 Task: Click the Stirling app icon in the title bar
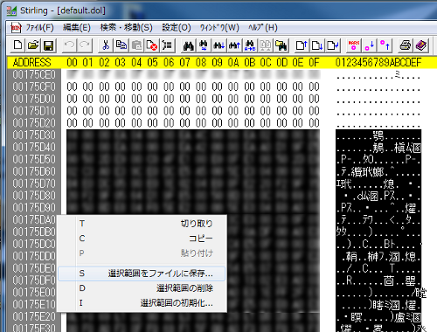click(x=11, y=10)
